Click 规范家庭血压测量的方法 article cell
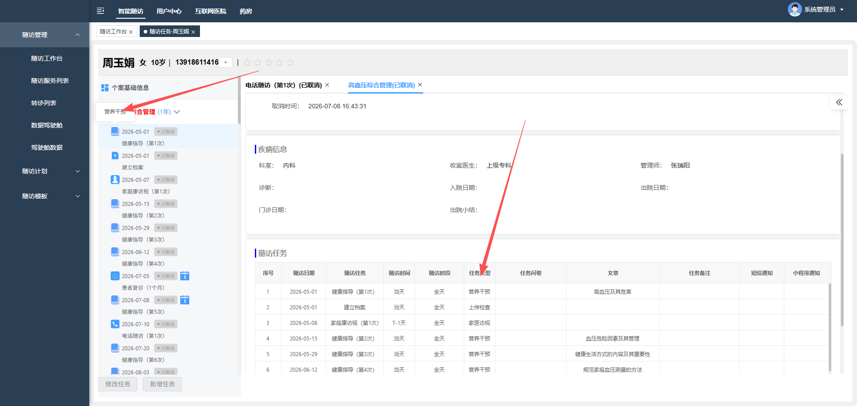Image resolution: width=857 pixels, height=406 pixels. point(612,370)
